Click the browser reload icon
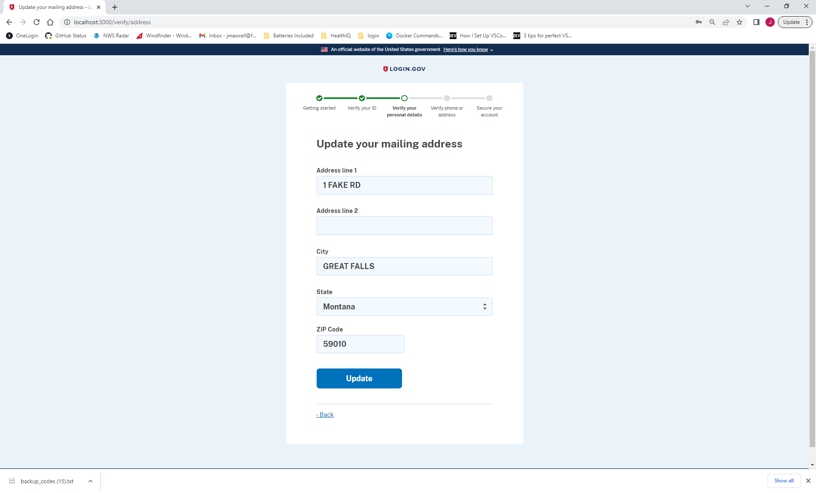Screen dimensions: 816x493 point(37,22)
